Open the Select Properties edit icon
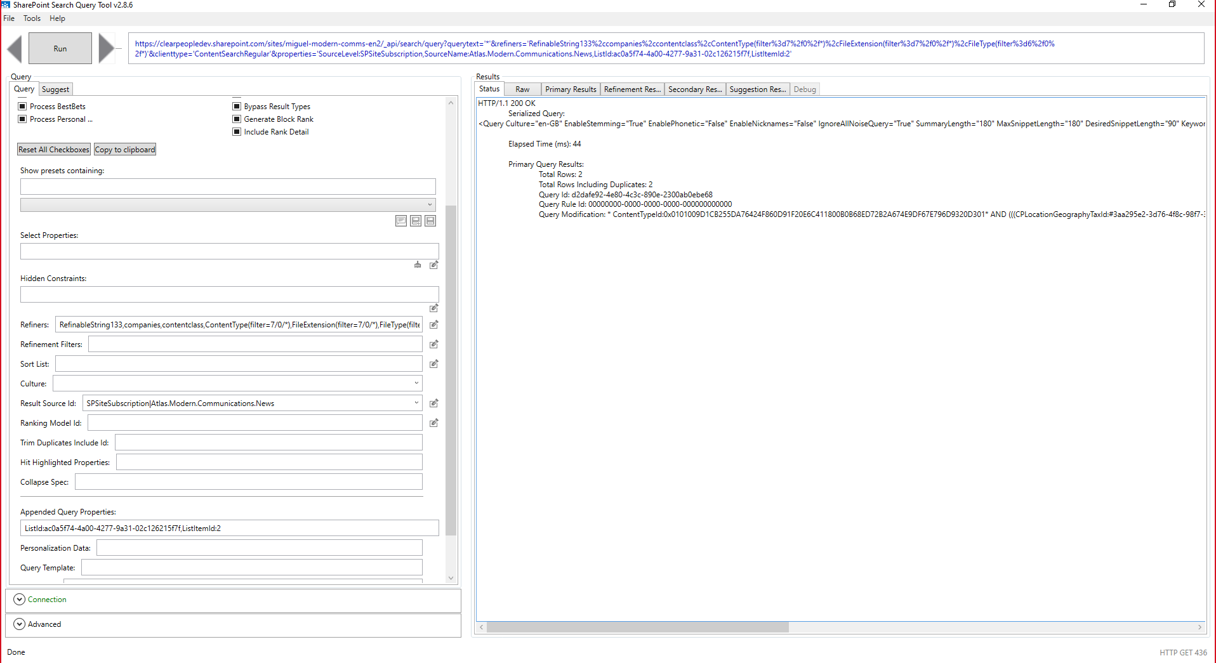1216x663 pixels. [x=434, y=265]
